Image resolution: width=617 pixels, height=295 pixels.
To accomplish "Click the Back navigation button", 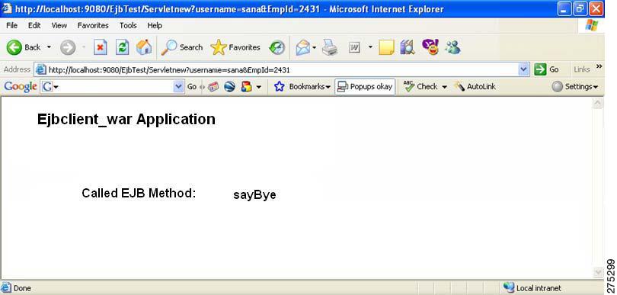I will [24, 48].
